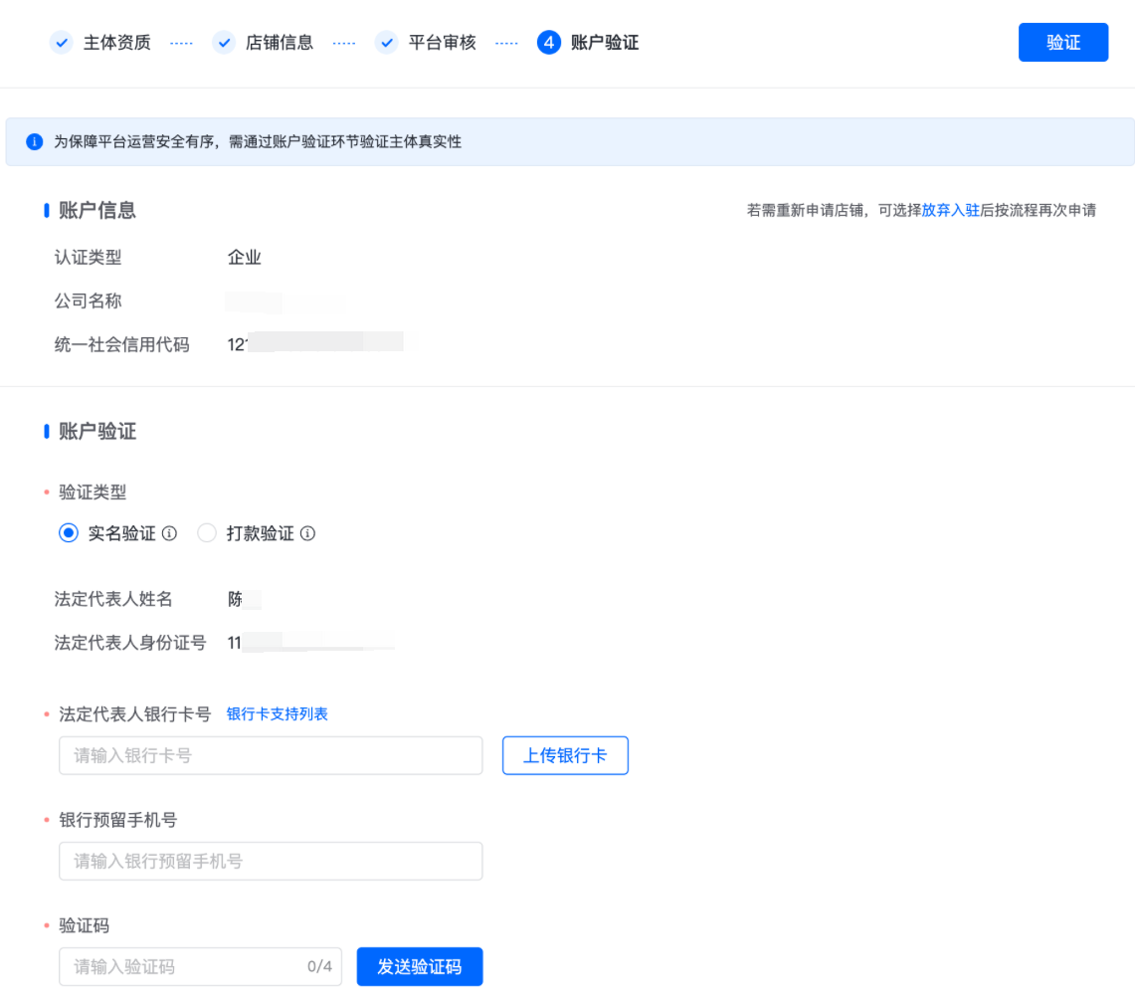Click info icon next to 打款验证

pyautogui.click(x=308, y=534)
